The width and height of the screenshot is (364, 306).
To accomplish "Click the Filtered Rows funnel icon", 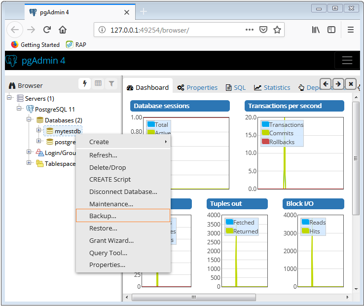I will [x=111, y=83].
